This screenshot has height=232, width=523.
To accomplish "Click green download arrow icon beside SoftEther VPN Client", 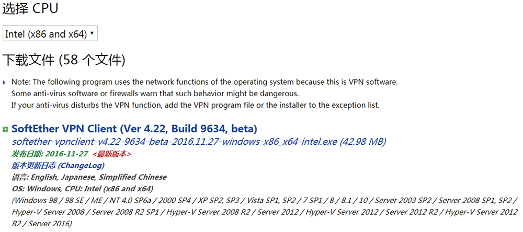I will pyautogui.click(x=5, y=130).
